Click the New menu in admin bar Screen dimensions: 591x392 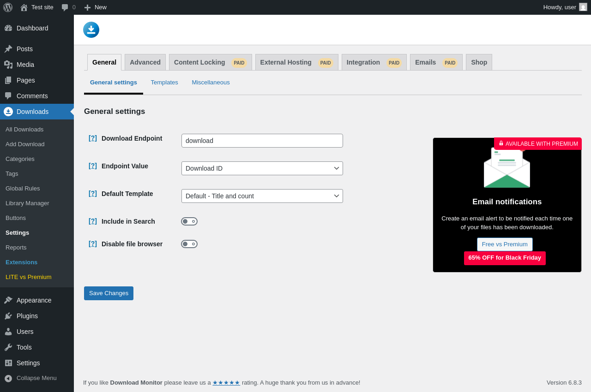[x=95, y=7]
